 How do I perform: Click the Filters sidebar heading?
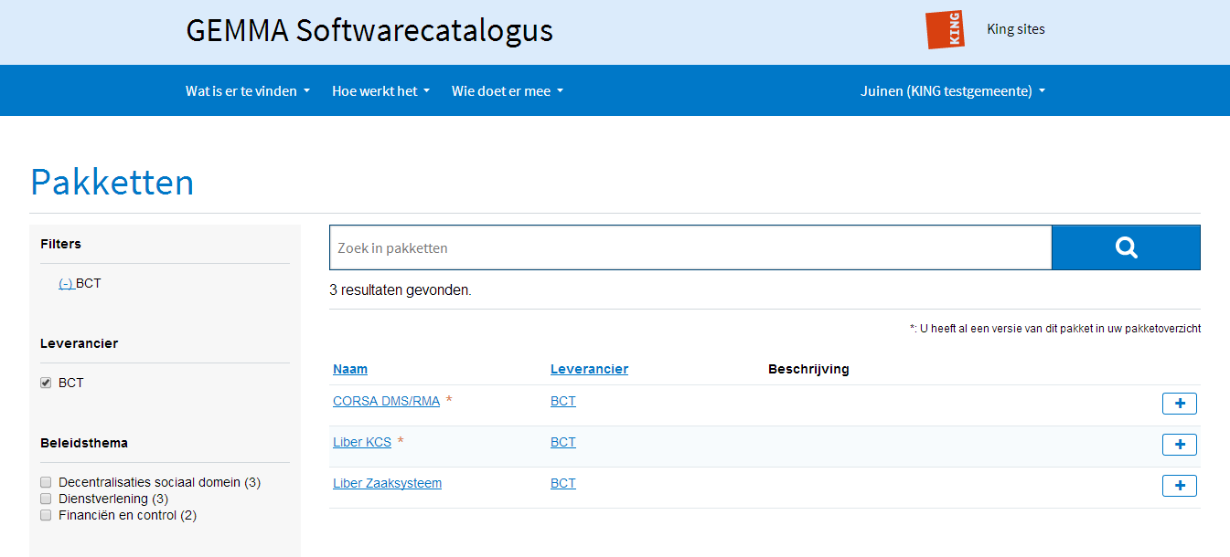click(60, 244)
